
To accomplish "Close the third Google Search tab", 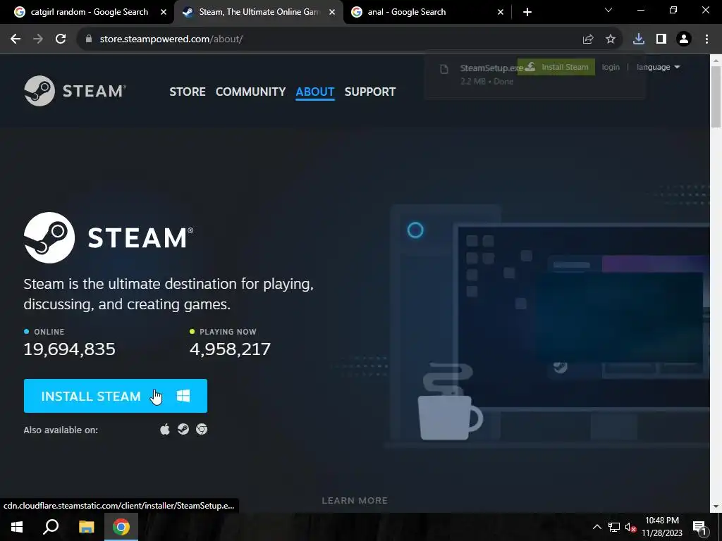I will point(501,12).
